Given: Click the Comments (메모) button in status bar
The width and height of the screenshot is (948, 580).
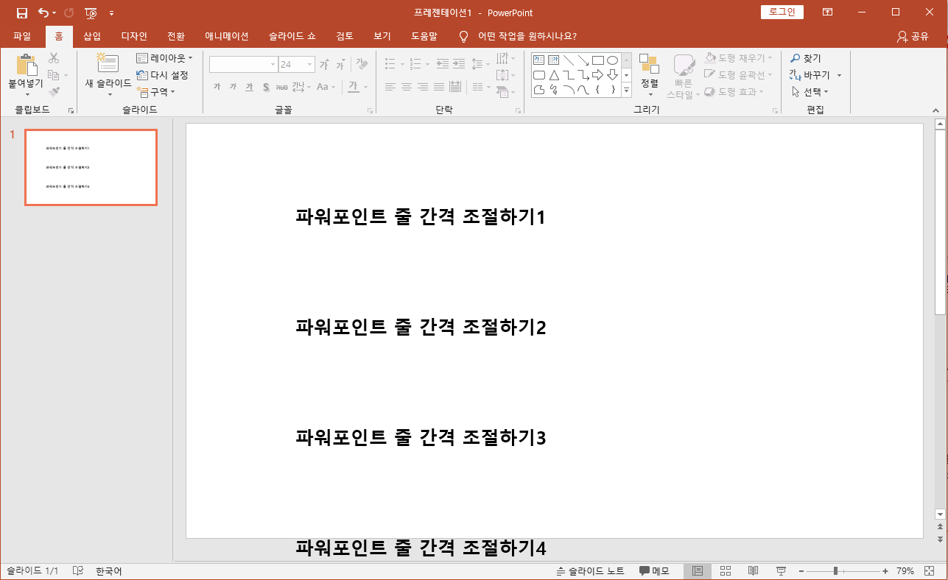Looking at the screenshot, I should [654, 571].
